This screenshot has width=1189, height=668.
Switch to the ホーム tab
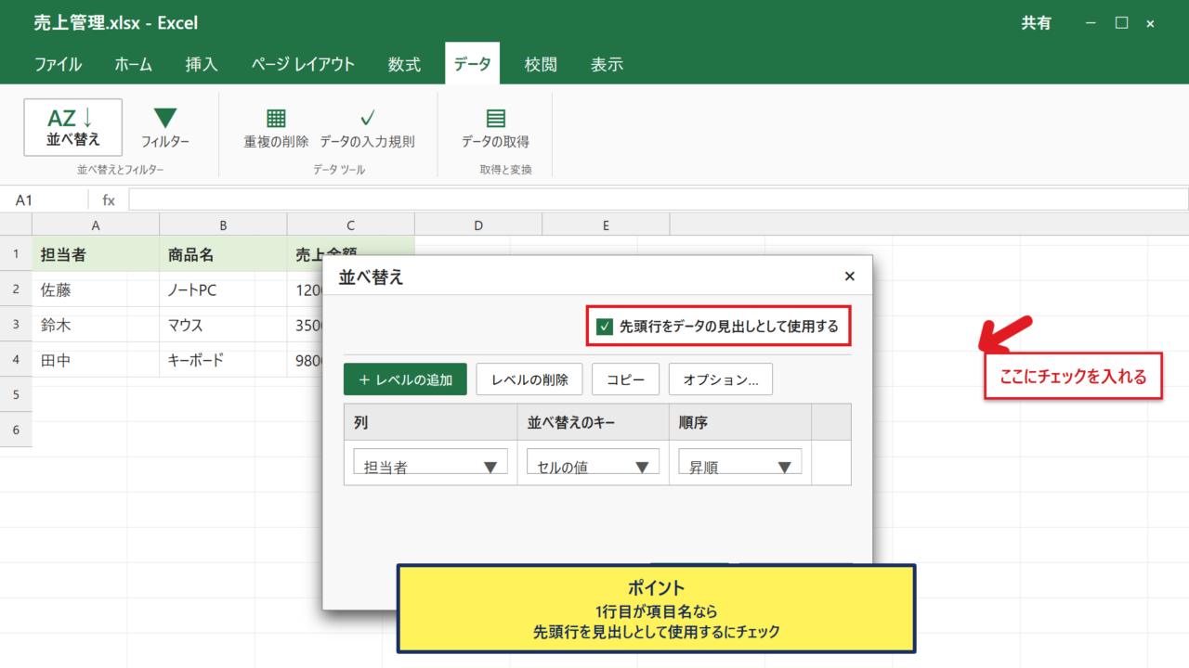(134, 64)
